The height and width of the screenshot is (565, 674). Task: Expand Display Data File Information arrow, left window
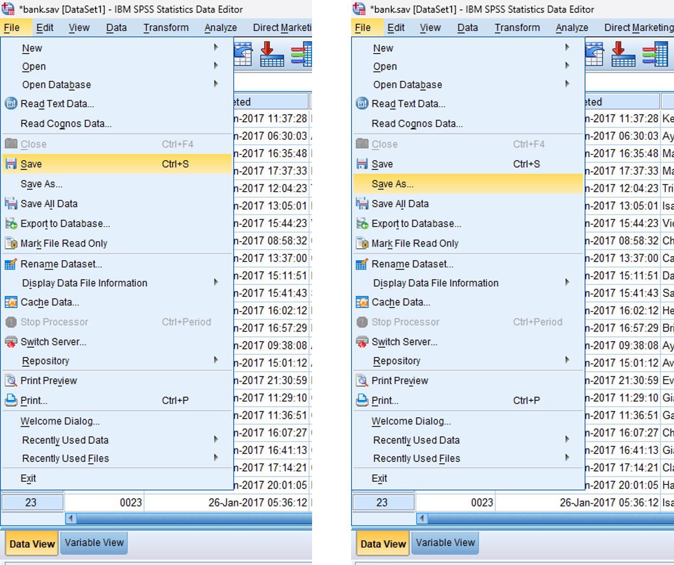(216, 282)
